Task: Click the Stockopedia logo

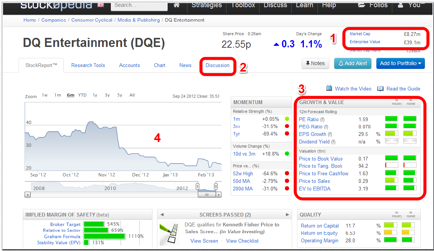Action: [x=56, y=5]
